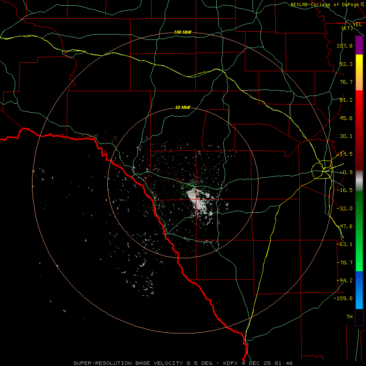The width and height of the screenshot is (366, 366).
Task: Click the -0.9 legend value
Action: pos(346,172)
